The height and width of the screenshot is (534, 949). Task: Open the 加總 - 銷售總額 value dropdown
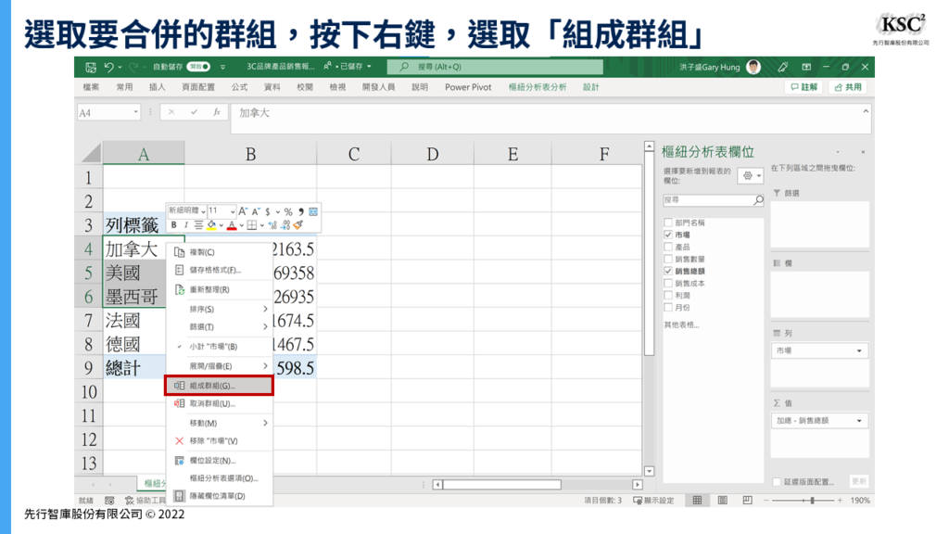point(859,421)
